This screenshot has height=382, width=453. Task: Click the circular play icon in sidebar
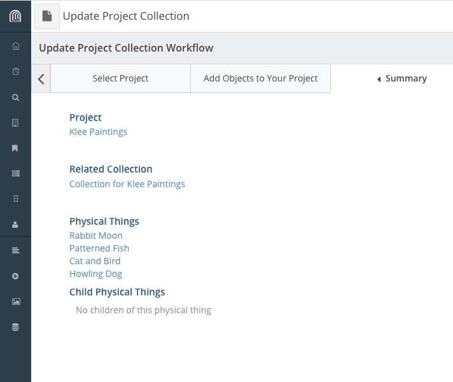click(x=15, y=276)
